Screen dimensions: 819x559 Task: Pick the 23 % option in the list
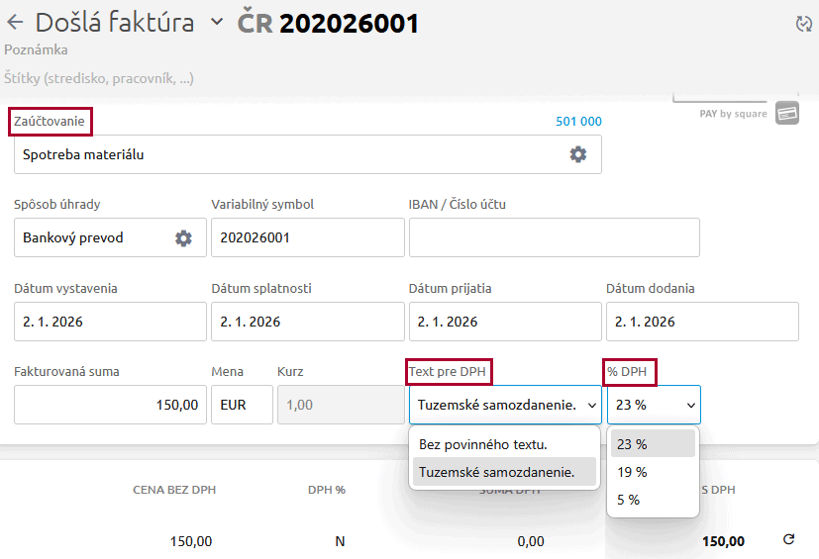tap(632, 444)
